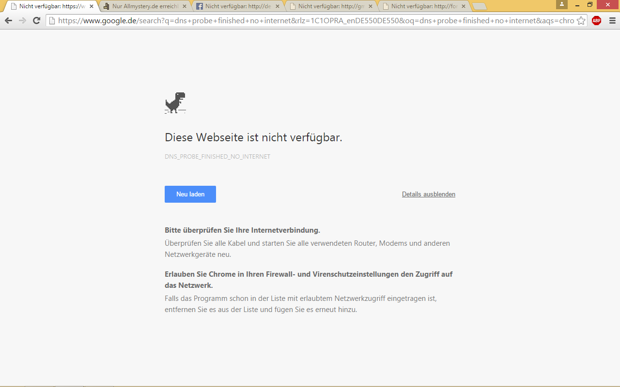Screen dimensions: 620x387
Task: Click the paragraph starting Falls das Programm
Action: click(x=301, y=304)
